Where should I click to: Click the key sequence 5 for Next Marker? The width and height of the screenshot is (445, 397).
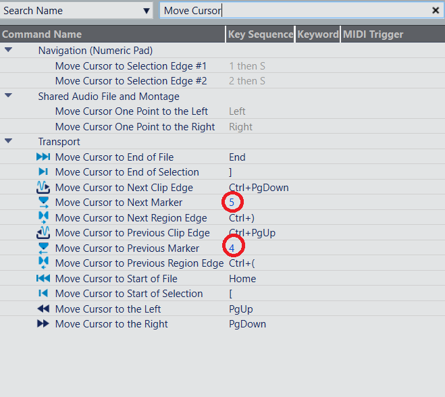(x=232, y=203)
